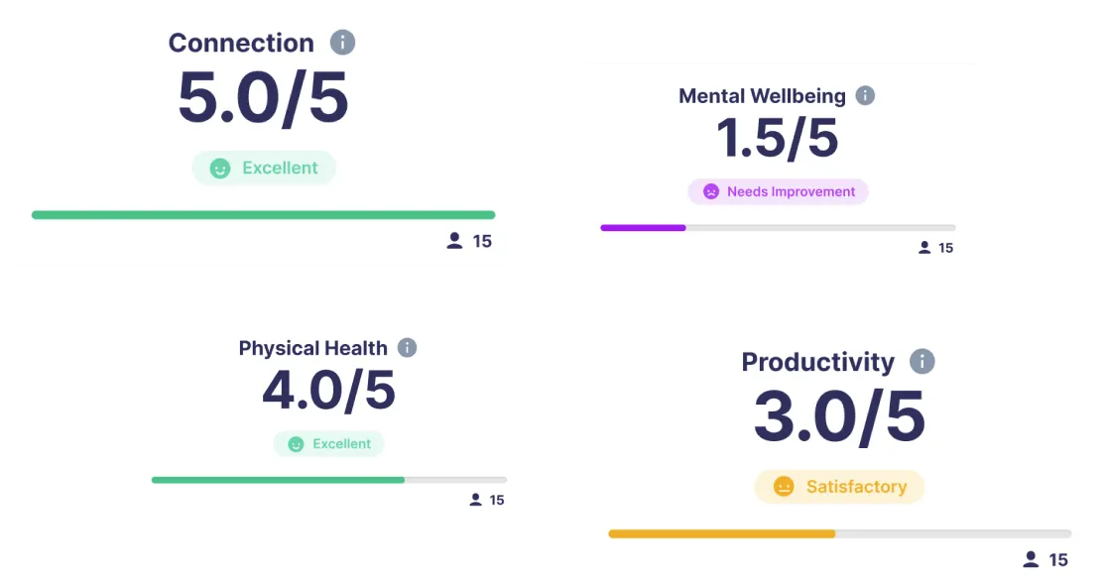Viewport: 1104px width, 584px height.
Task: Click the sad face in Needs Improvement badge
Action: click(x=711, y=191)
